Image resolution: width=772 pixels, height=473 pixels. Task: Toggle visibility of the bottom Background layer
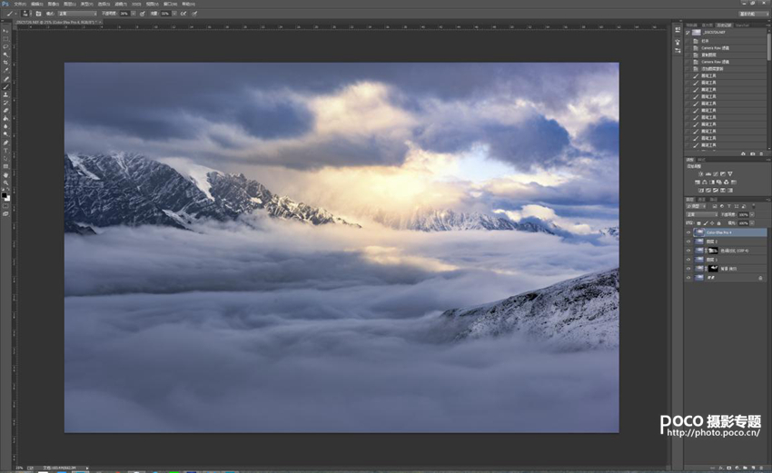click(x=688, y=277)
